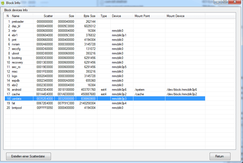Click the Erstellen einer Scatterdatei button
This screenshot has height=163, width=243.
[x=29, y=156]
